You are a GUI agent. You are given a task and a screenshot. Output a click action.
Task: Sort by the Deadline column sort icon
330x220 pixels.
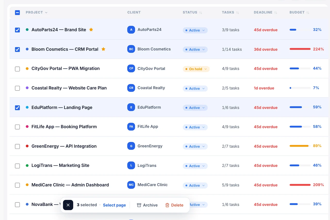coord(276,13)
